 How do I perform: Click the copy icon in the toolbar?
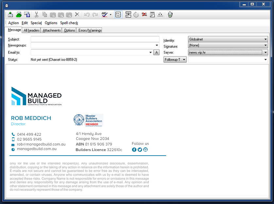point(44,15)
